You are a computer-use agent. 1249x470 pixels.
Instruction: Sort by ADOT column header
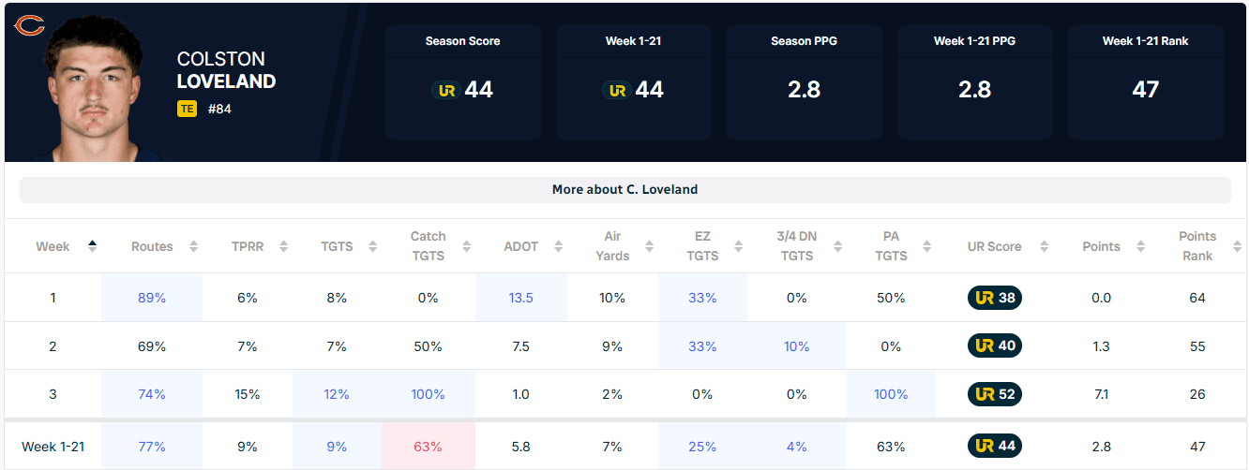point(520,246)
